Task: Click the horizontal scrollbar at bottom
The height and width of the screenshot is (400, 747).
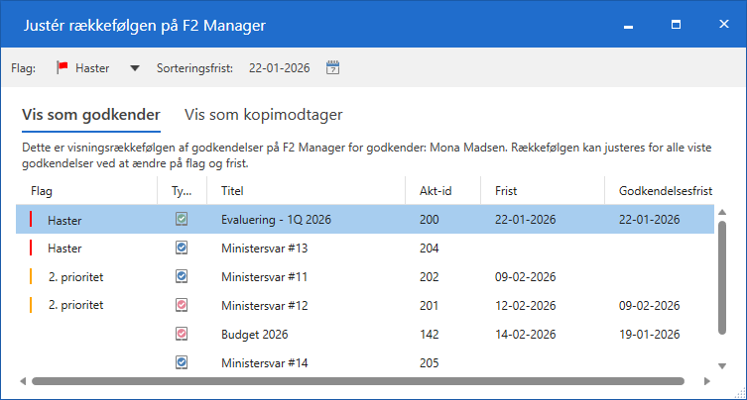Action: click(x=357, y=380)
